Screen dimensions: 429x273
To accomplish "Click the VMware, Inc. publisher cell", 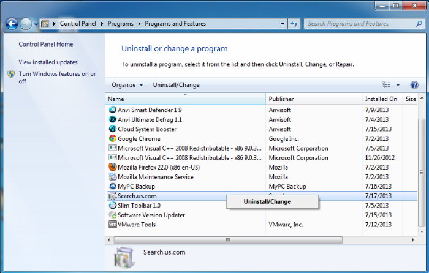I will point(286,225).
